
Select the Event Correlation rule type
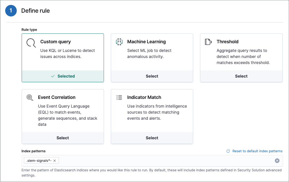click(x=63, y=138)
